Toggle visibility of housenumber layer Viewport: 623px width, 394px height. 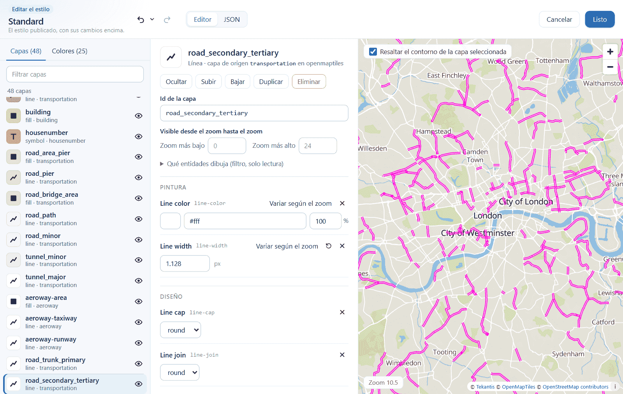pyautogui.click(x=139, y=137)
